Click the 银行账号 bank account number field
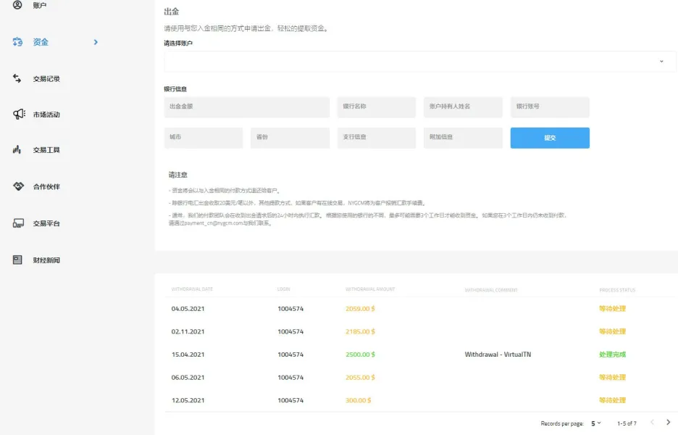678x435 pixels. [x=549, y=107]
